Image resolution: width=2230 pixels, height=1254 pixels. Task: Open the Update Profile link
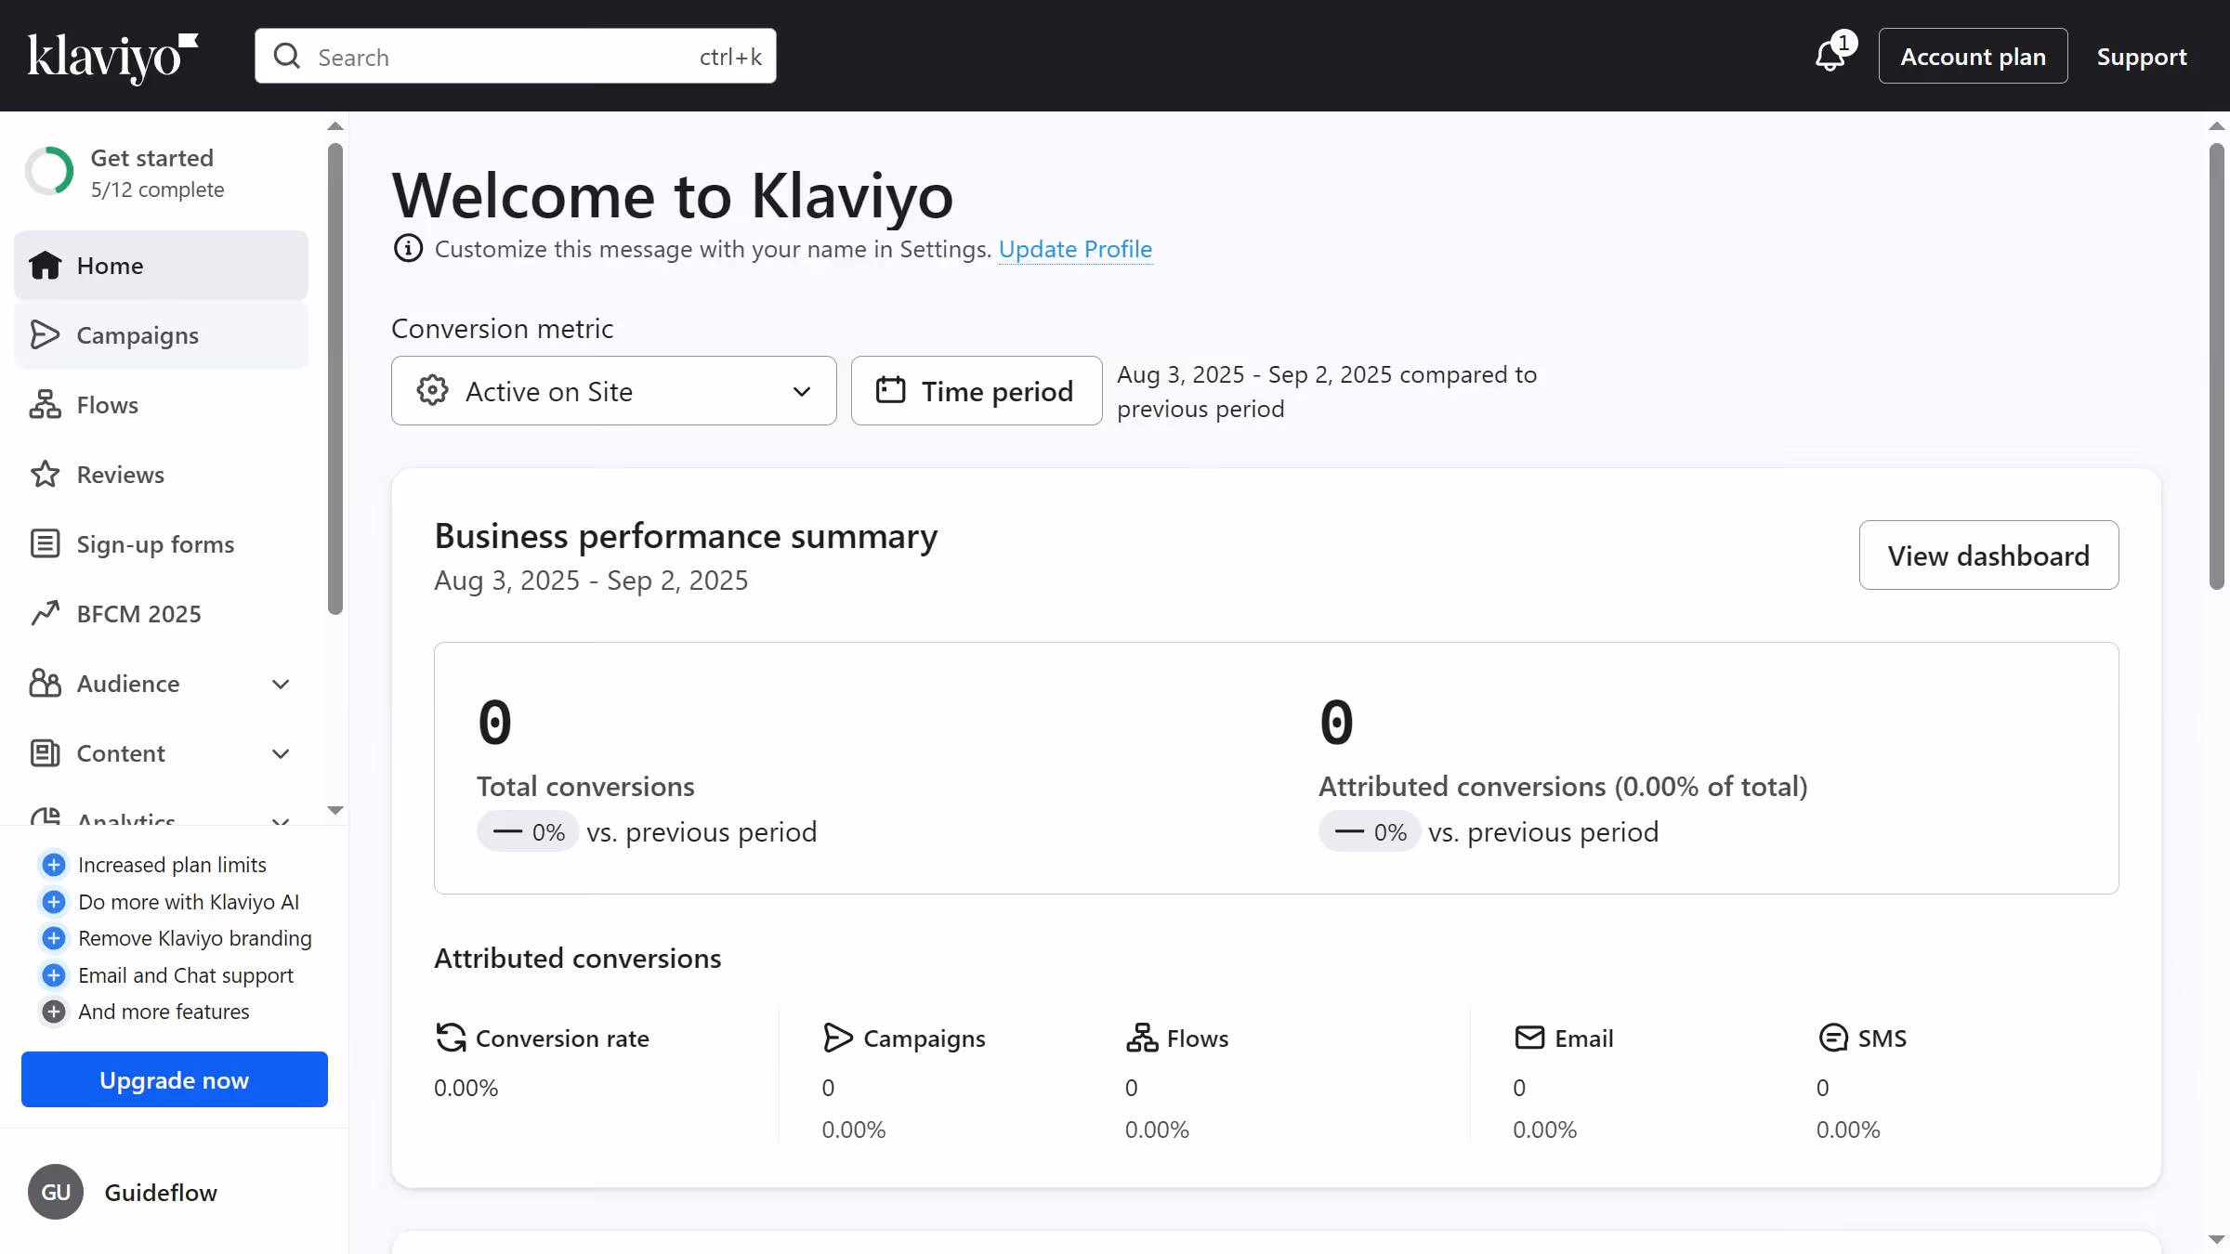[1075, 249]
